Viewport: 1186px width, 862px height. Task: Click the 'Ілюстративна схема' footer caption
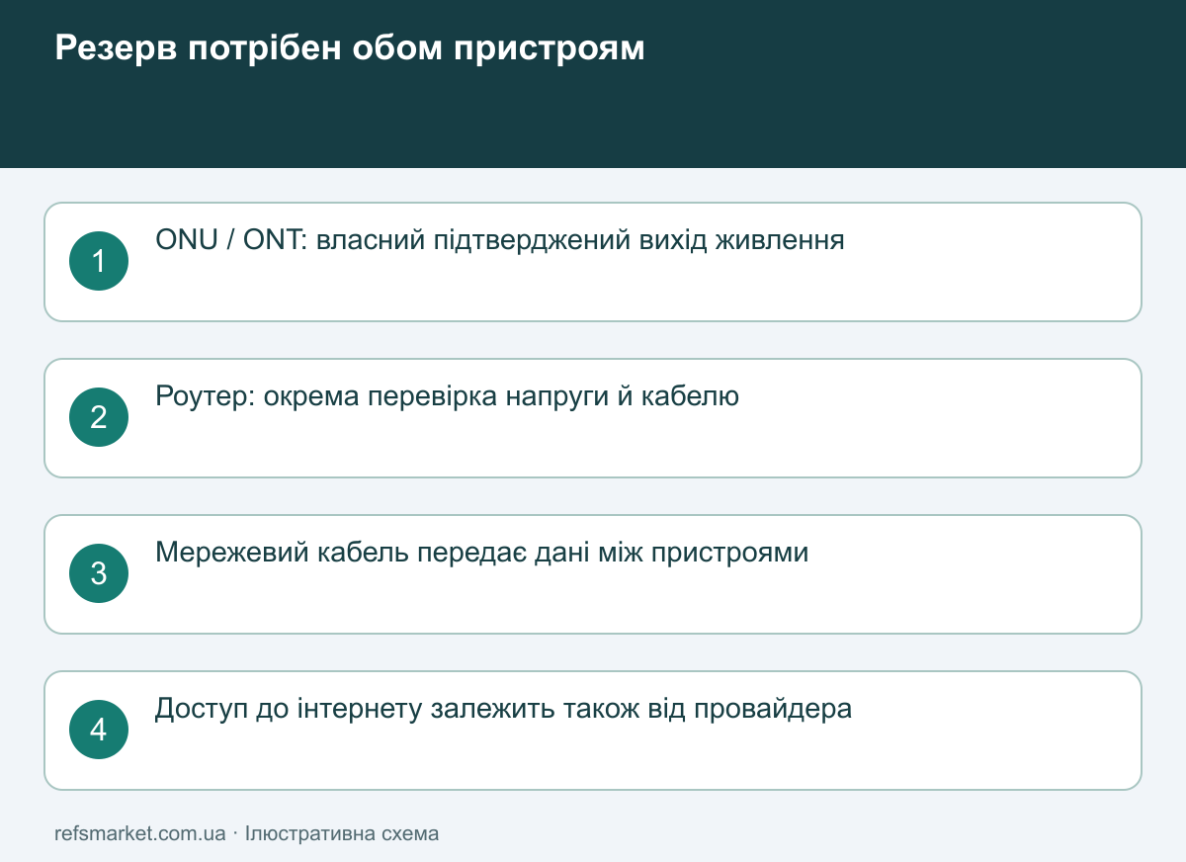click(x=342, y=833)
